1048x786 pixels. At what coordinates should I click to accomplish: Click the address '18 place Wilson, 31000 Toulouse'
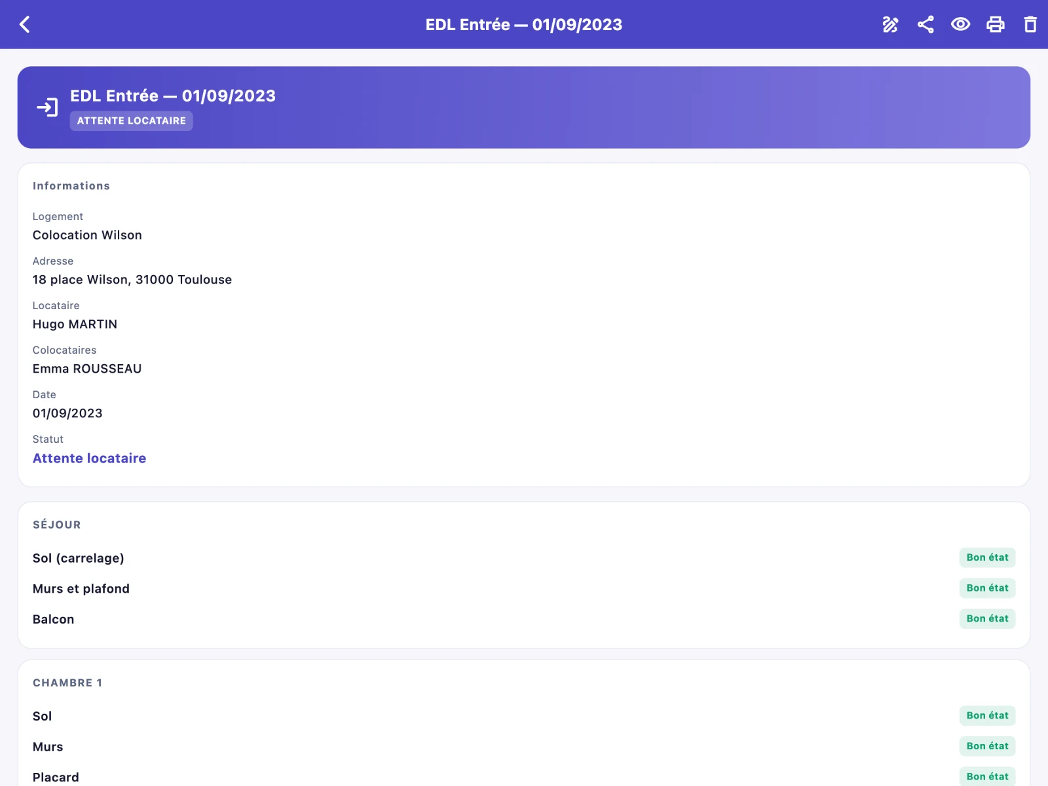point(132,280)
